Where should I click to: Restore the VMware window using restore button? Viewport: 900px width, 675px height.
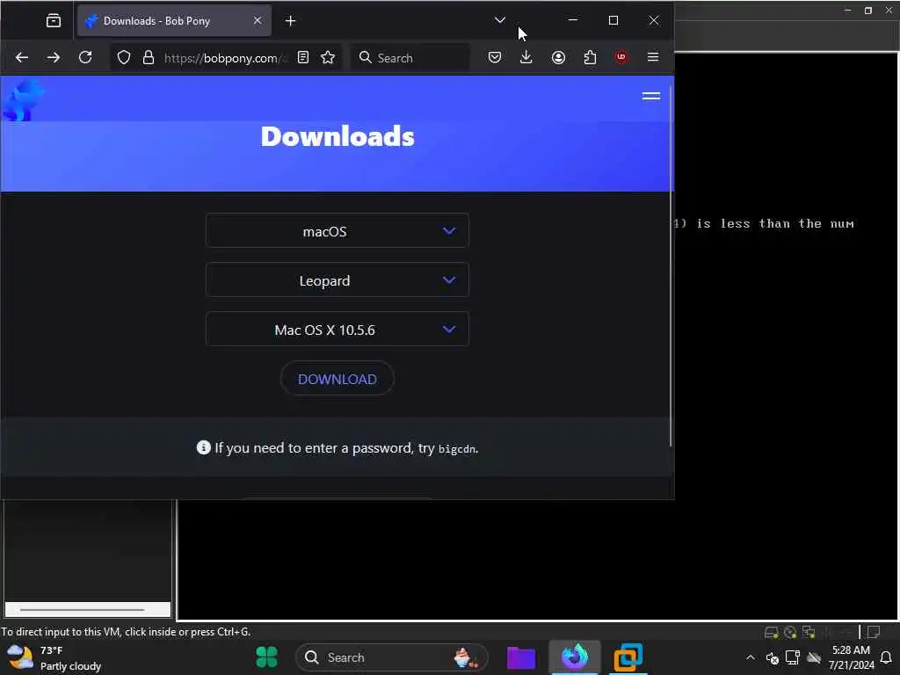868,11
